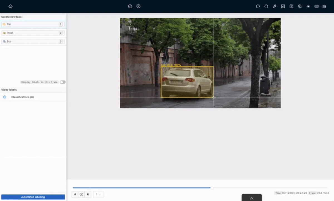The height and width of the screenshot is (201, 334).
Task: Open the brightness adjustment icon
Action: [308, 6]
